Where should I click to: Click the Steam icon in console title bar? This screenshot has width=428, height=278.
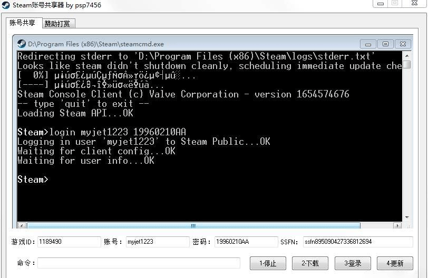(21, 44)
